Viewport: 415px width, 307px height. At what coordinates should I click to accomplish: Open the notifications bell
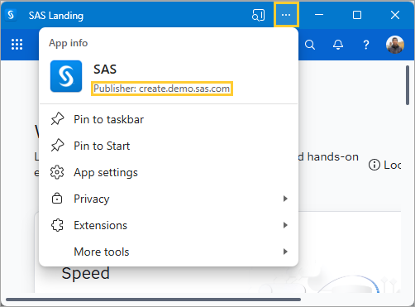coord(338,45)
